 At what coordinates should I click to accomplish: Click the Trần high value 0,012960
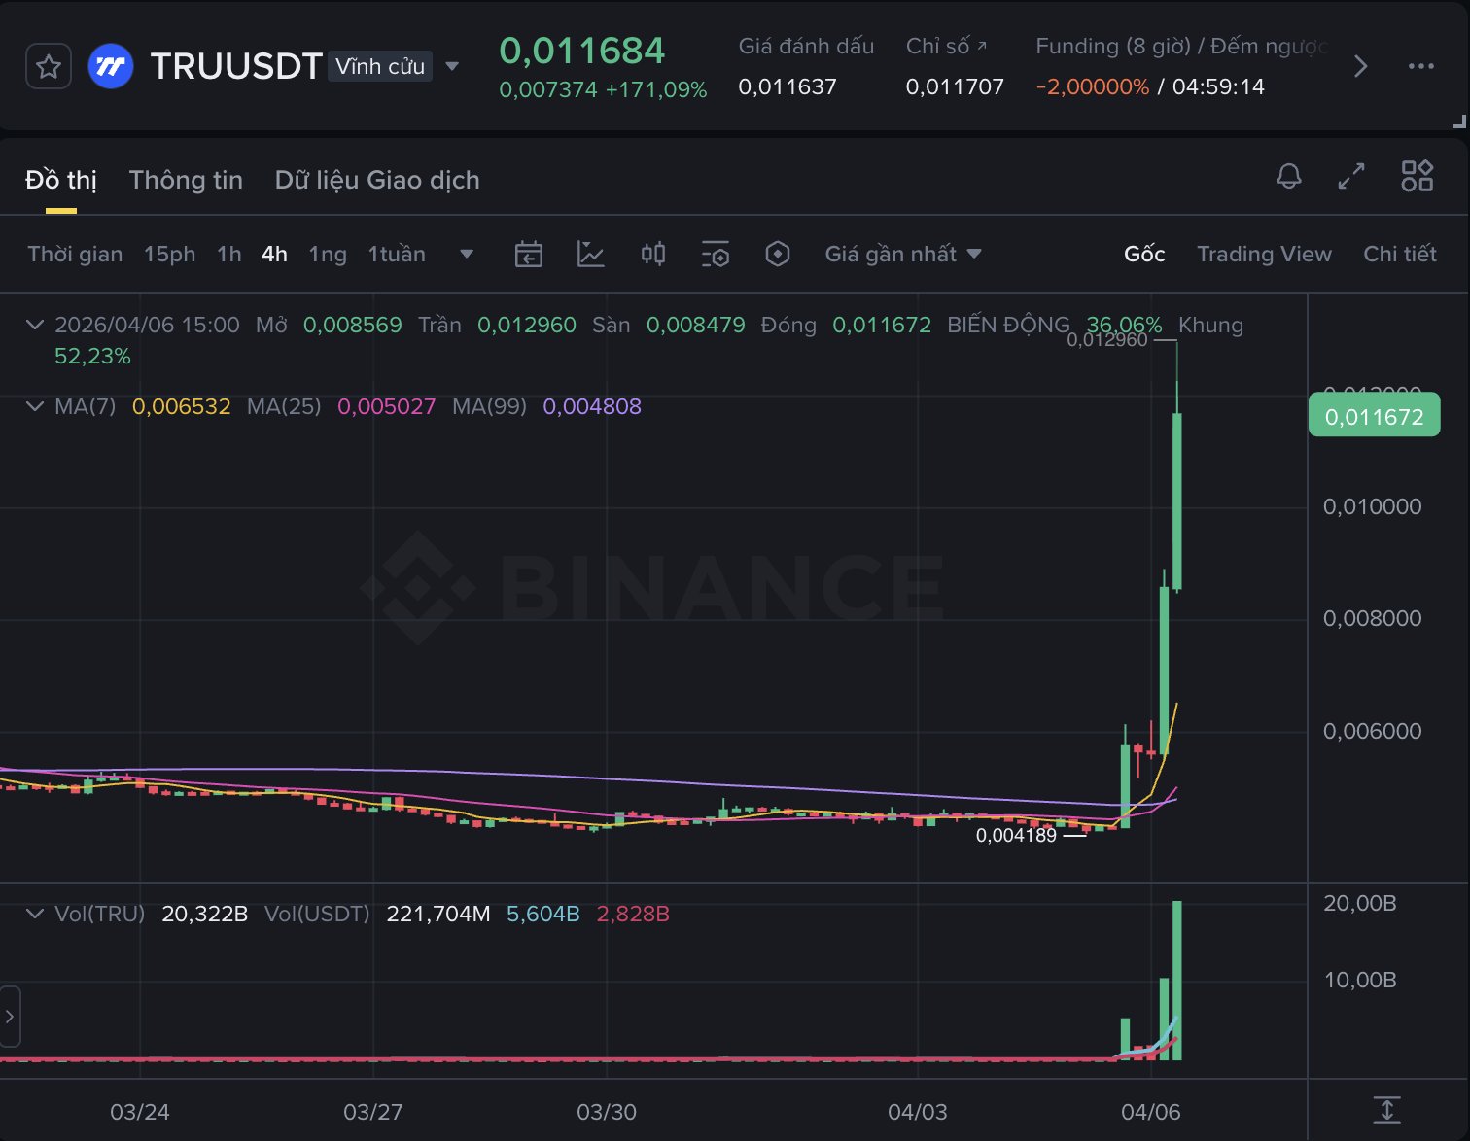pyautogui.click(x=527, y=325)
